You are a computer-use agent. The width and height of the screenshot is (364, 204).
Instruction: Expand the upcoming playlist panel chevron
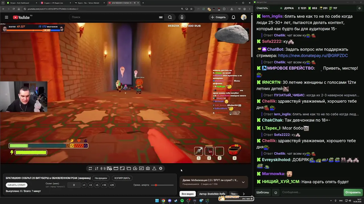(x=243, y=182)
